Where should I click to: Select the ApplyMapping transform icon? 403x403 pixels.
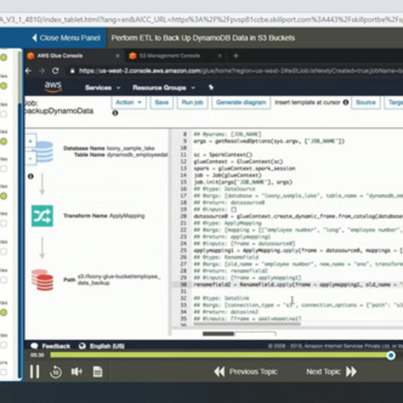(42, 216)
